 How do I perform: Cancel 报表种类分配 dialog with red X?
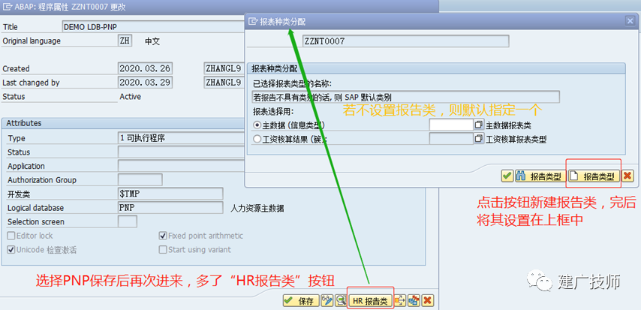(x=627, y=176)
